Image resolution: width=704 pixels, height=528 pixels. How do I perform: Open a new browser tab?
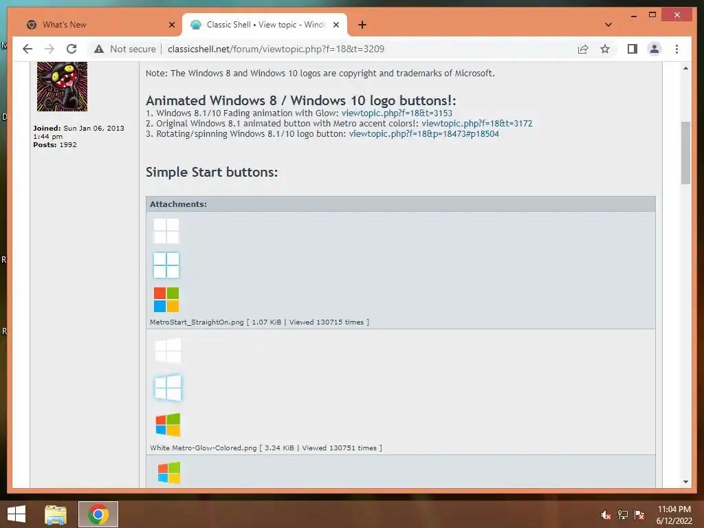pos(362,25)
